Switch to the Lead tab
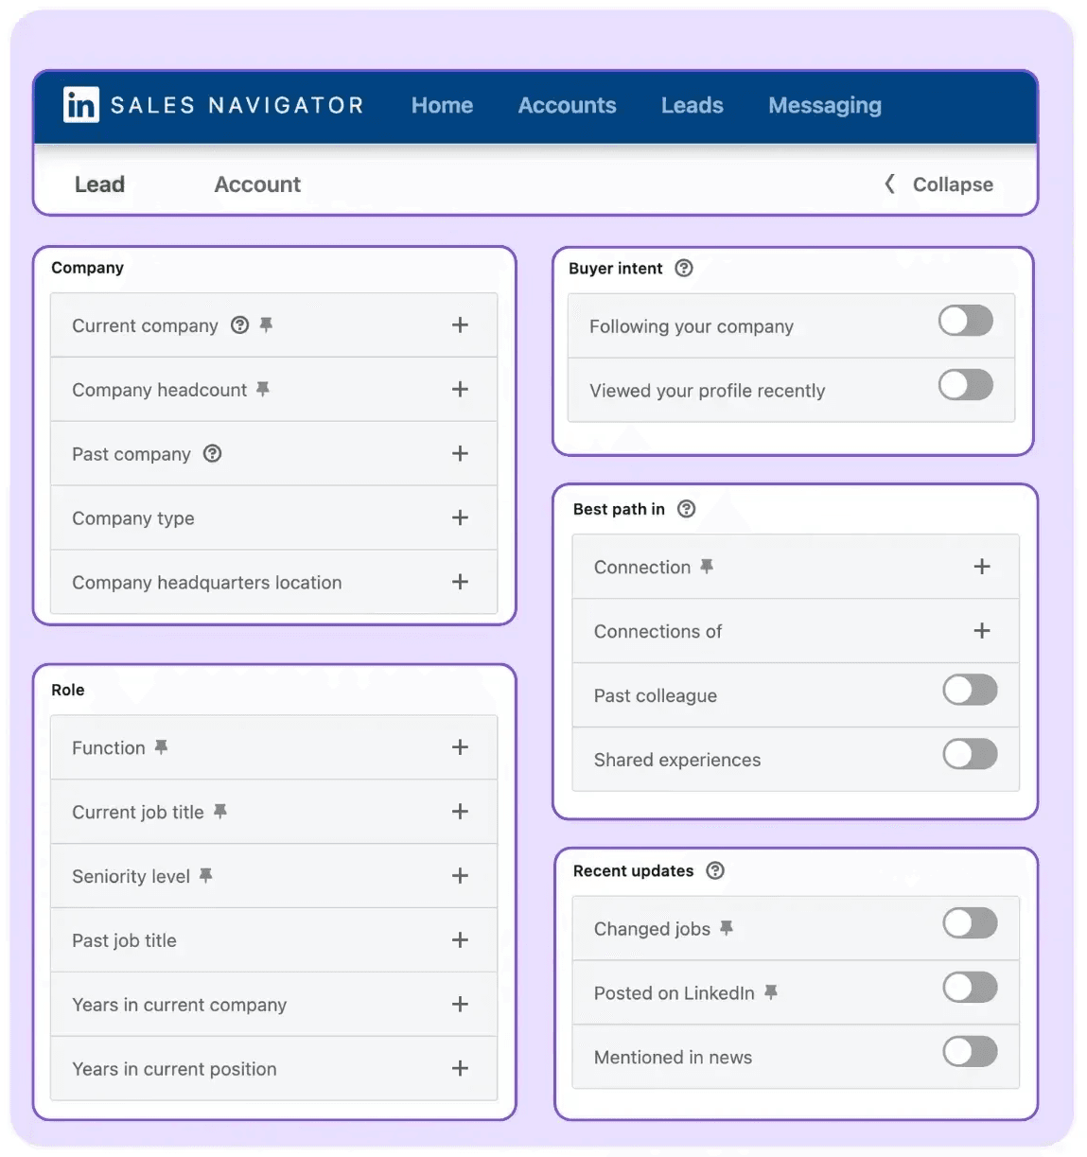 point(99,184)
